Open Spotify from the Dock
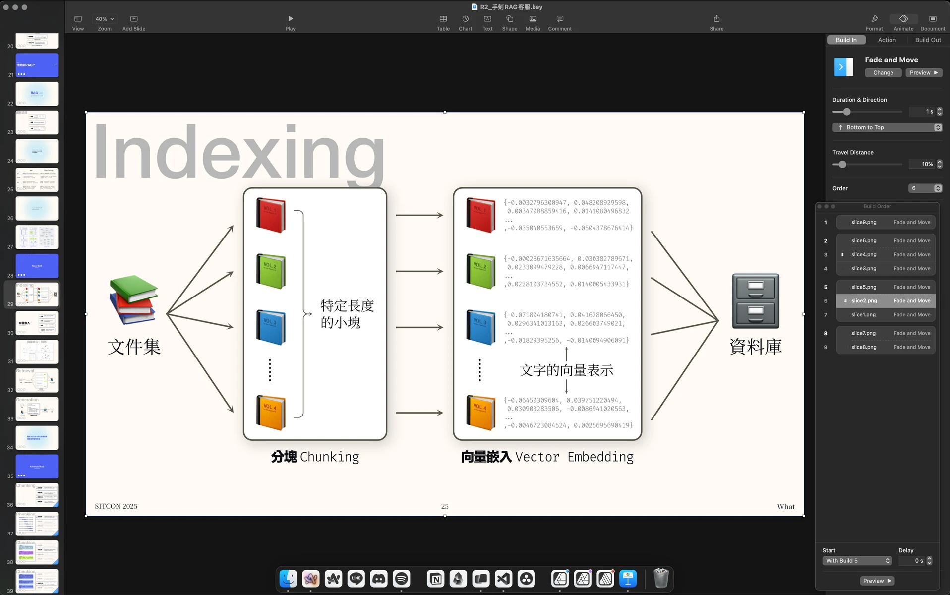 tap(402, 579)
